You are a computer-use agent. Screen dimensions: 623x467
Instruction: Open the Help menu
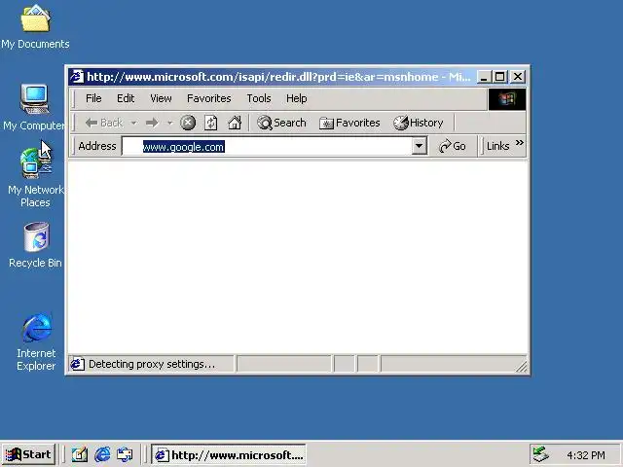[x=296, y=98]
